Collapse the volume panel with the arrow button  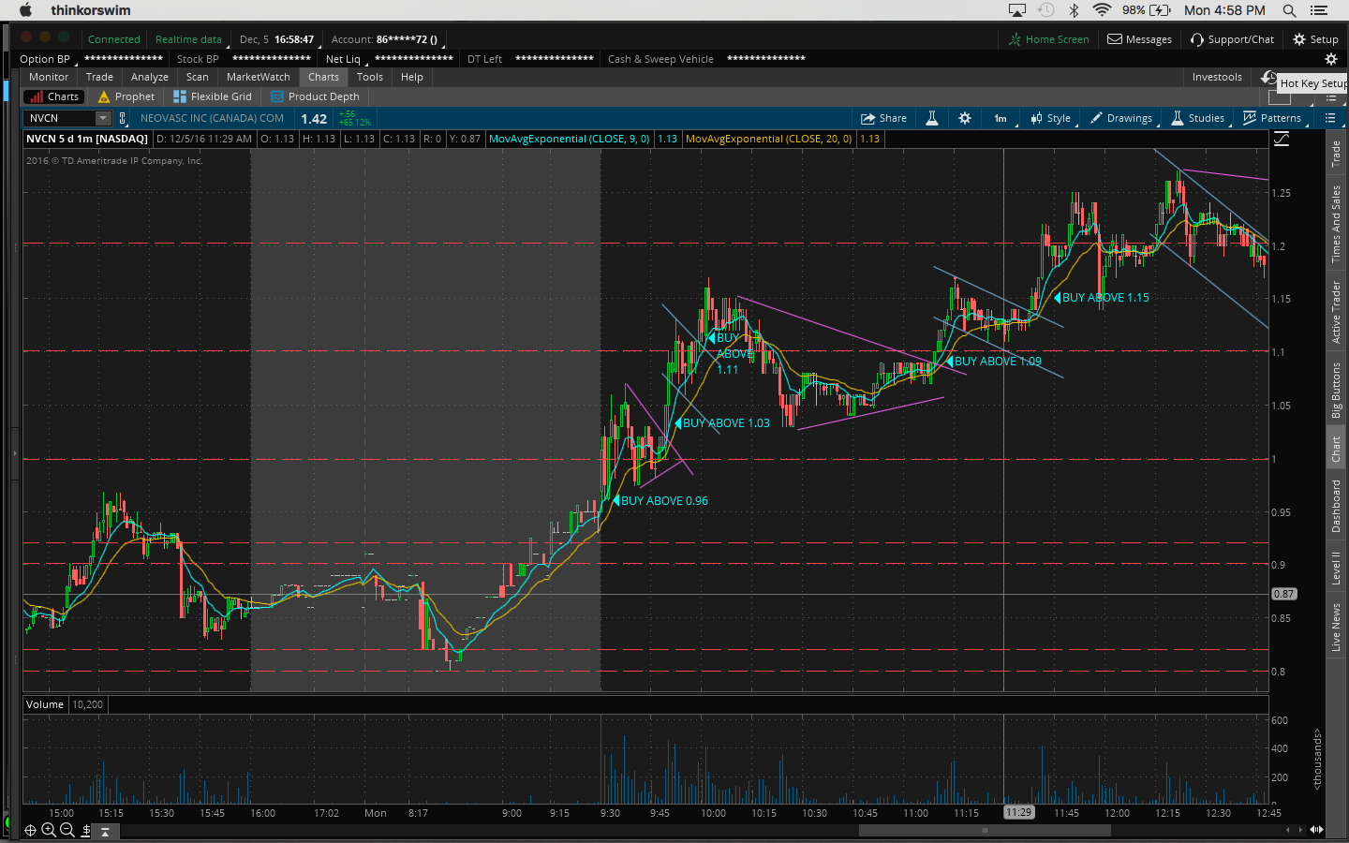coord(105,831)
